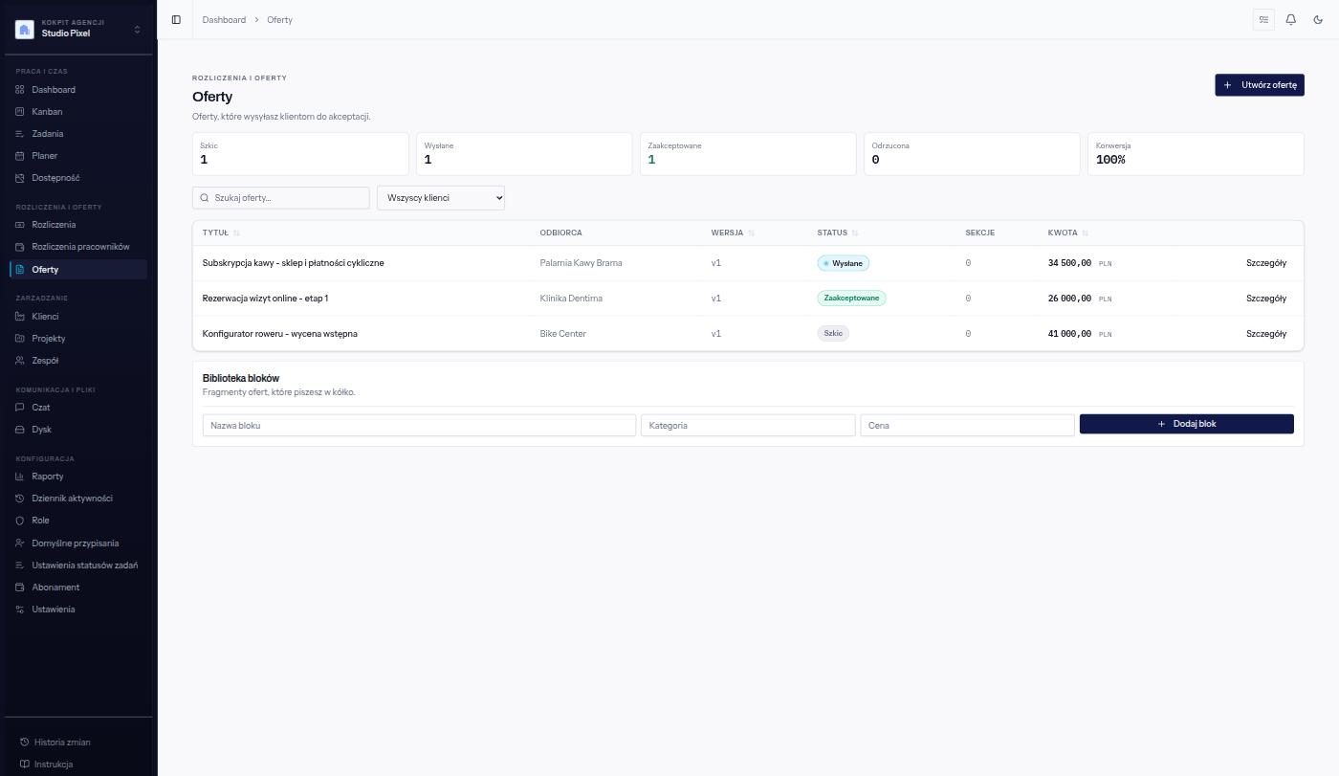Image resolution: width=1339 pixels, height=776 pixels.
Task: Open Ustawienia in the sidebar
Action: (x=78, y=610)
